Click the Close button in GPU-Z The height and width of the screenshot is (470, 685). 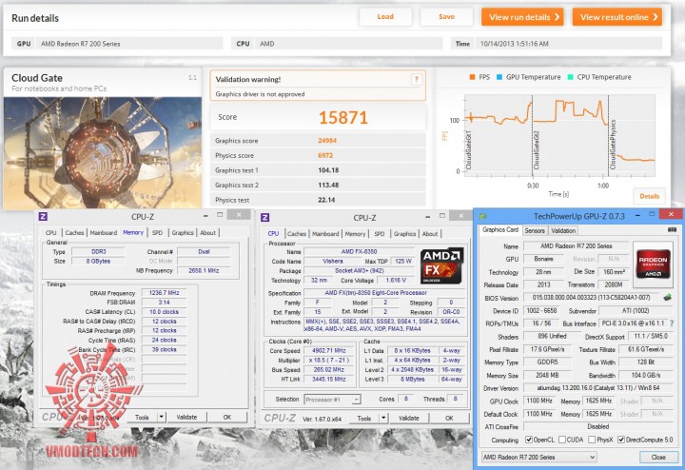click(658, 457)
